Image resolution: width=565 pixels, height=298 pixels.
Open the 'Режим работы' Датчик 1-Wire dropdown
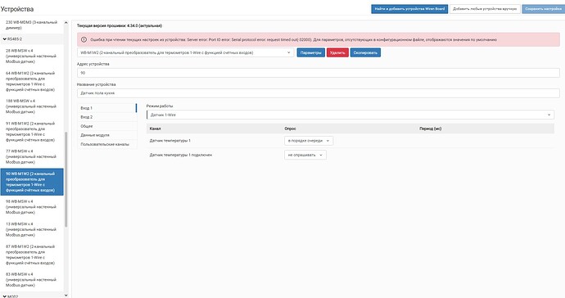pos(350,115)
